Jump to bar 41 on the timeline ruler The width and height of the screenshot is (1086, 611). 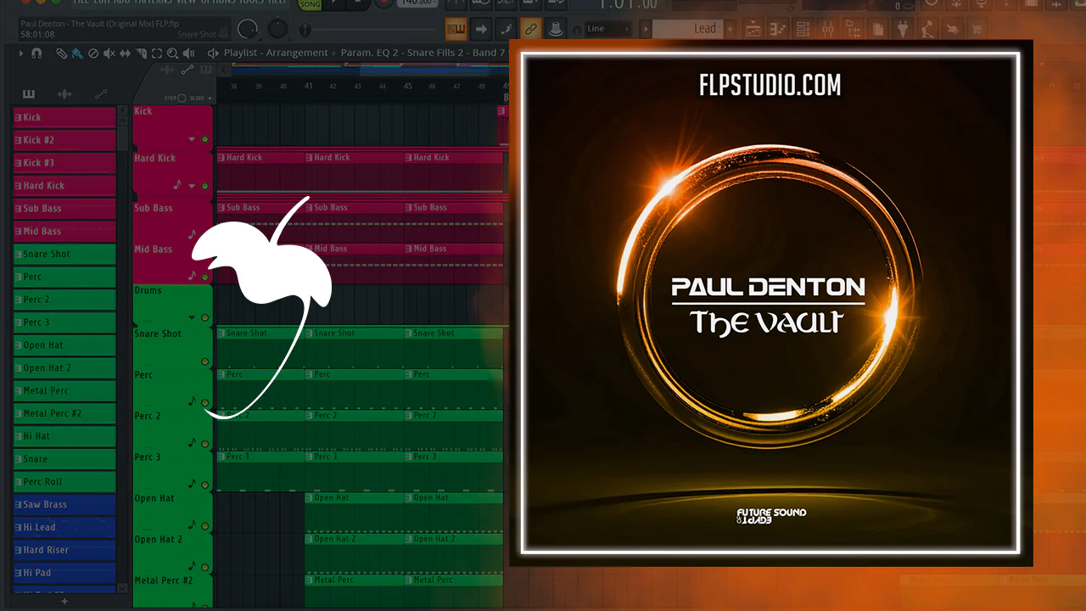click(309, 86)
